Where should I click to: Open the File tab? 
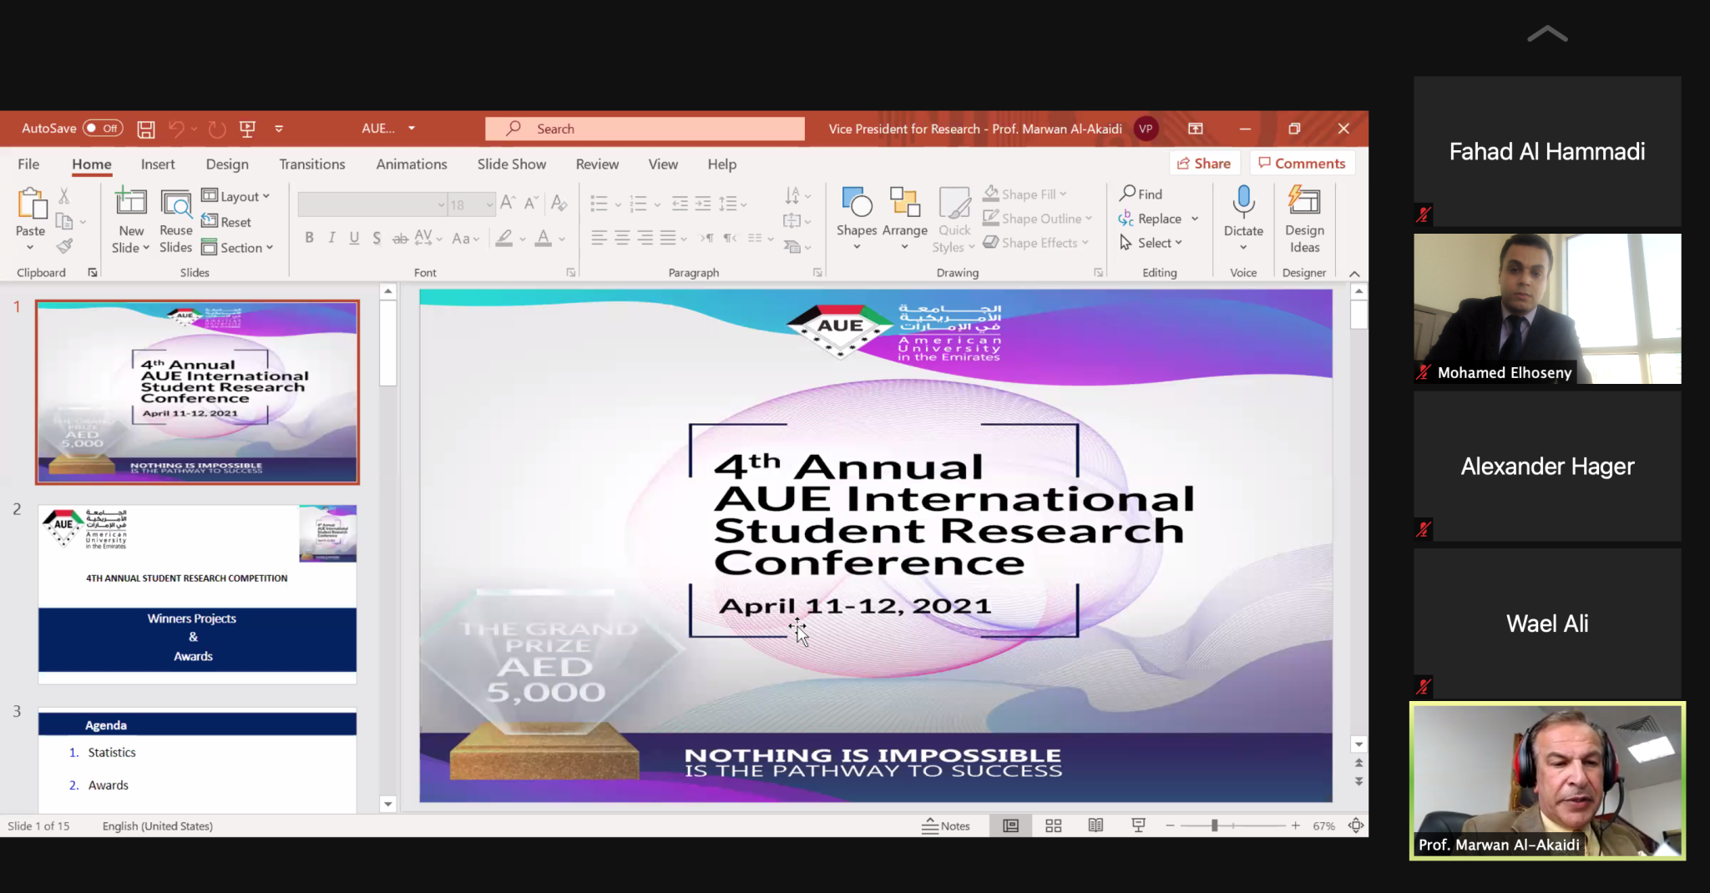coord(28,164)
